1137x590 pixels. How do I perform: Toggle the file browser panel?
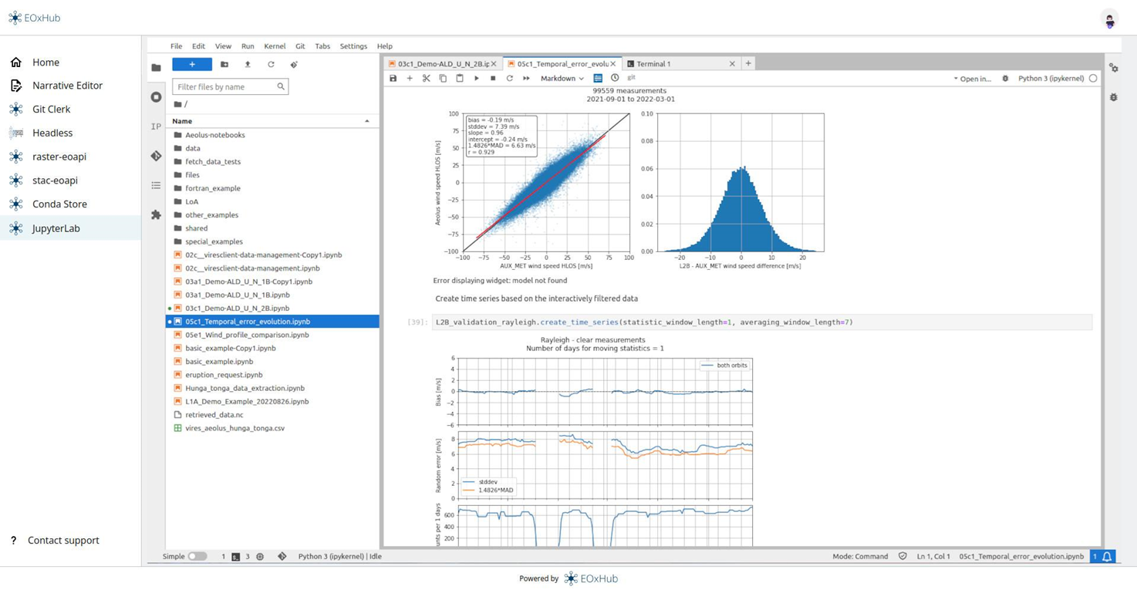[x=156, y=67]
